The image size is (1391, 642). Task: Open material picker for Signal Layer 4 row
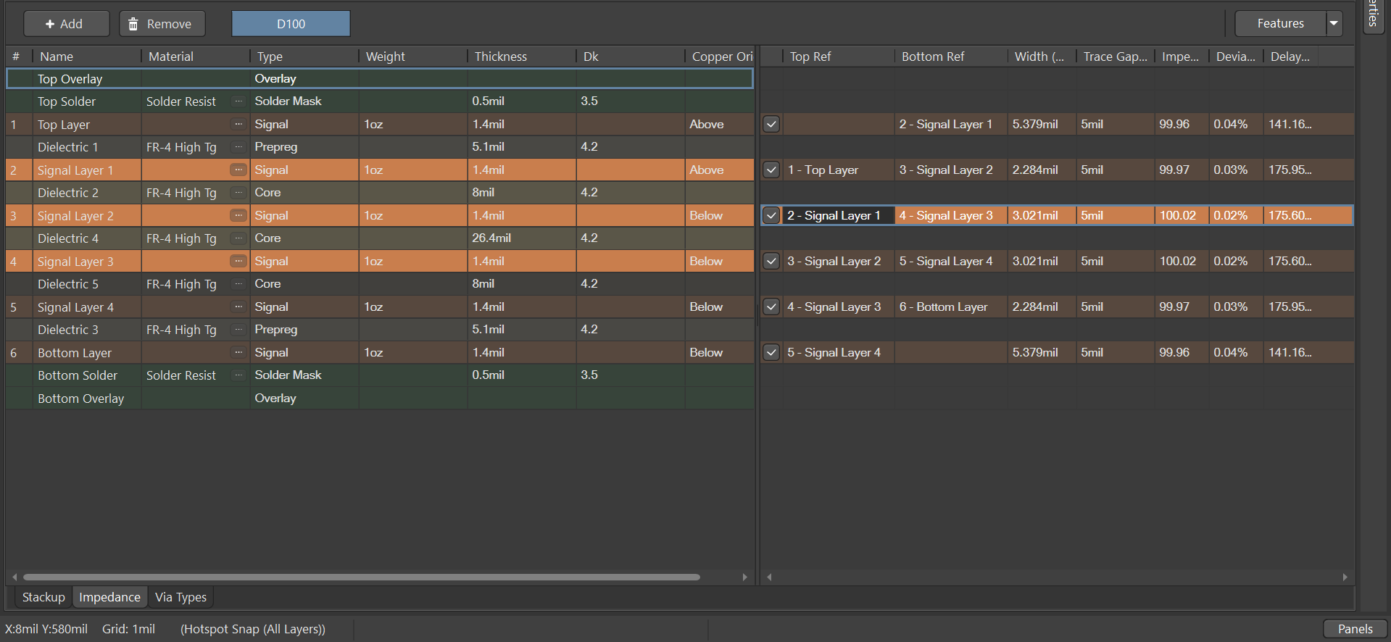238,307
